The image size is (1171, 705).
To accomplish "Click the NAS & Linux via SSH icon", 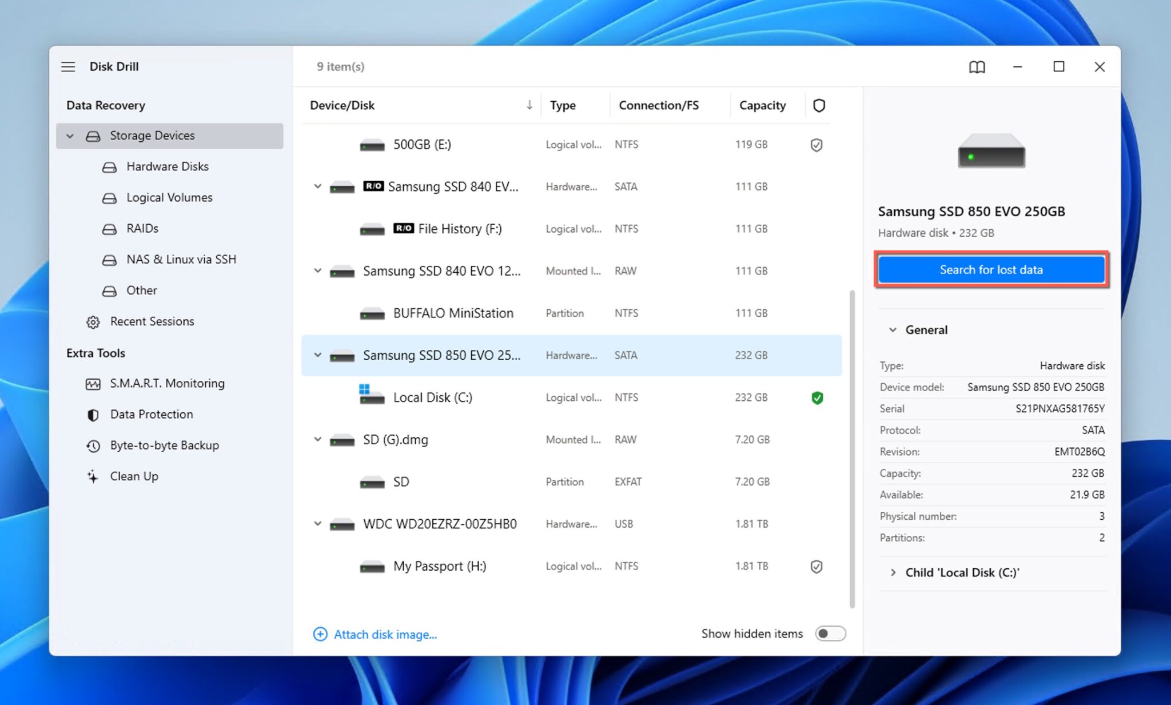I will [109, 260].
